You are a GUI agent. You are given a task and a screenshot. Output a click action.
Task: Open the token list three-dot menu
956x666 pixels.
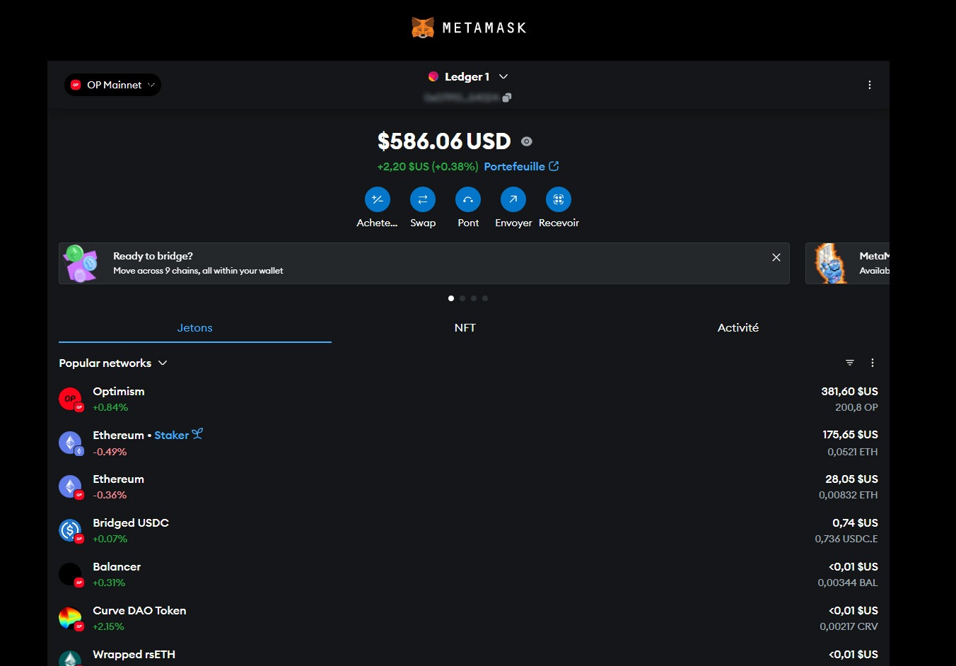coord(873,363)
